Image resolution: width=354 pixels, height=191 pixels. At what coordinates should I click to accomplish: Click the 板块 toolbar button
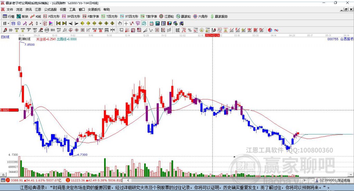[x=22, y=17]
